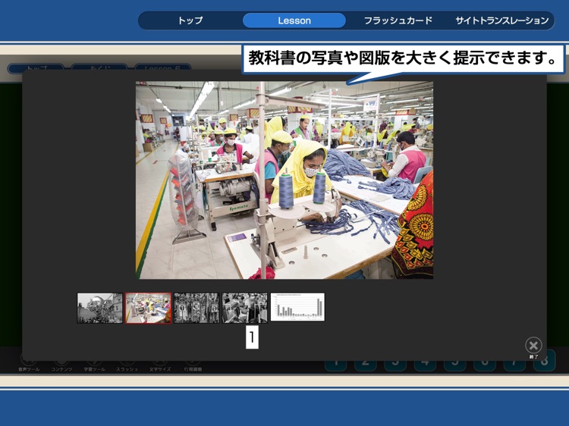Select the Lesson tab
569x426 pixels.
tap(294, 20)
